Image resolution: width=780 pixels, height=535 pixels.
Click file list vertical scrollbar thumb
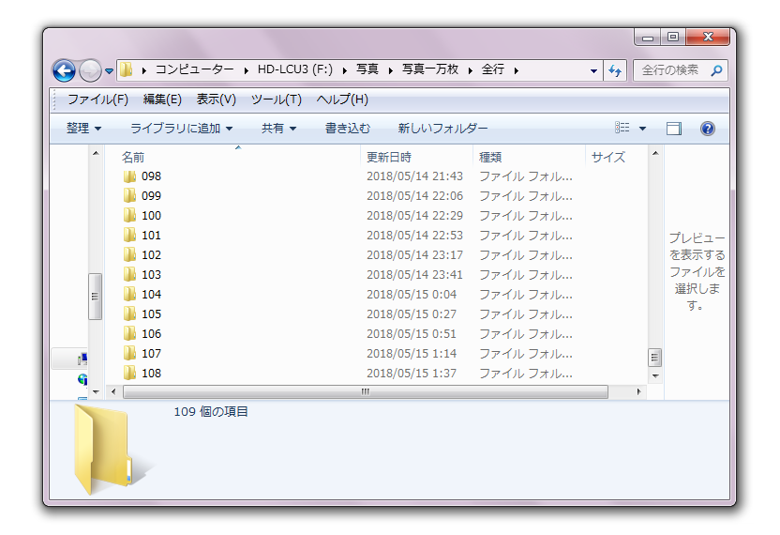[x=654, y=358]
